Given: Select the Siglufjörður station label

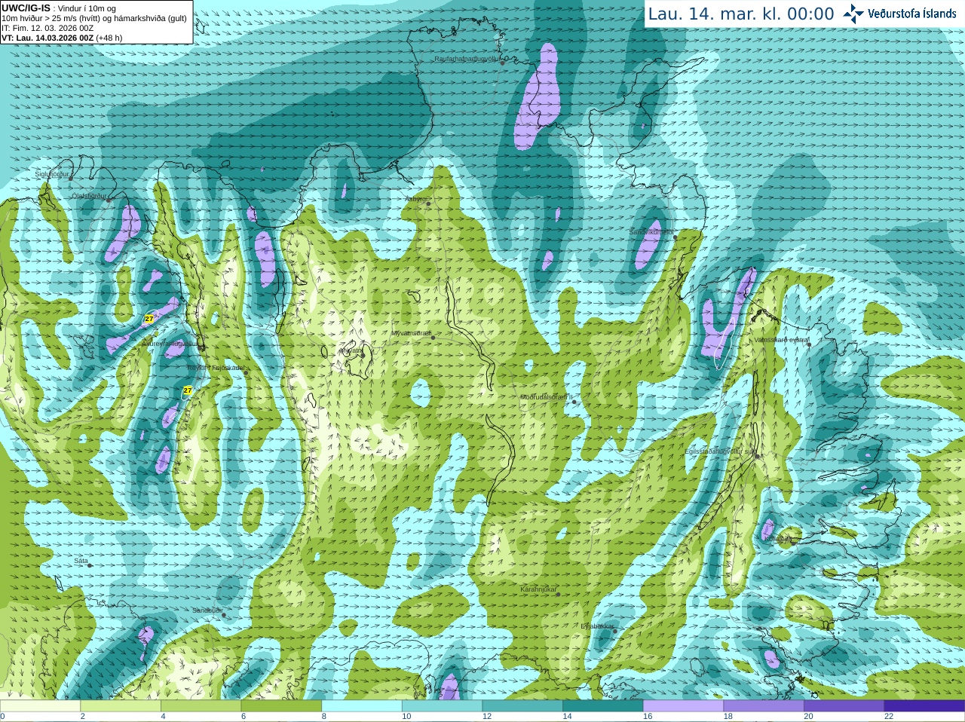Looking at the screenshot, I should [52, 174].
